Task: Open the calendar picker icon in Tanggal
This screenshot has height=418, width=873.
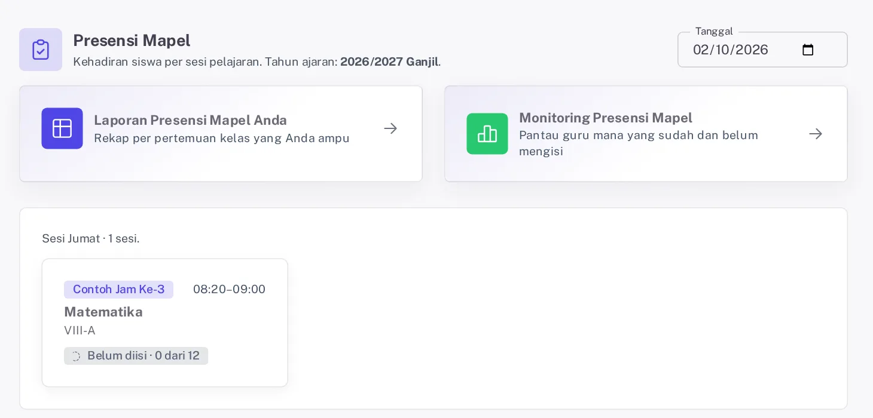Action: click(x=808, y=50)
